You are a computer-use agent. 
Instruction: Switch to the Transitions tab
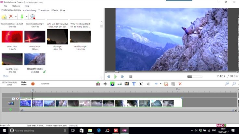[44, 10]
